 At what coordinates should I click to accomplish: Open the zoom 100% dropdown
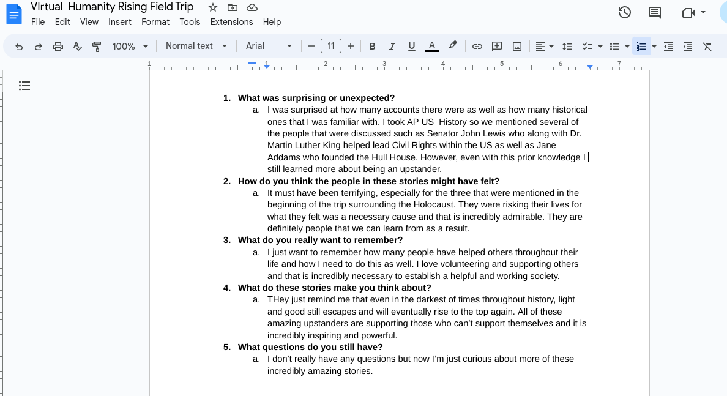130,47
